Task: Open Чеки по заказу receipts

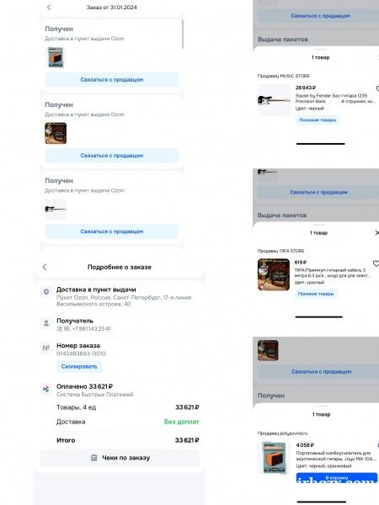Action: click(x=120, y=458)
